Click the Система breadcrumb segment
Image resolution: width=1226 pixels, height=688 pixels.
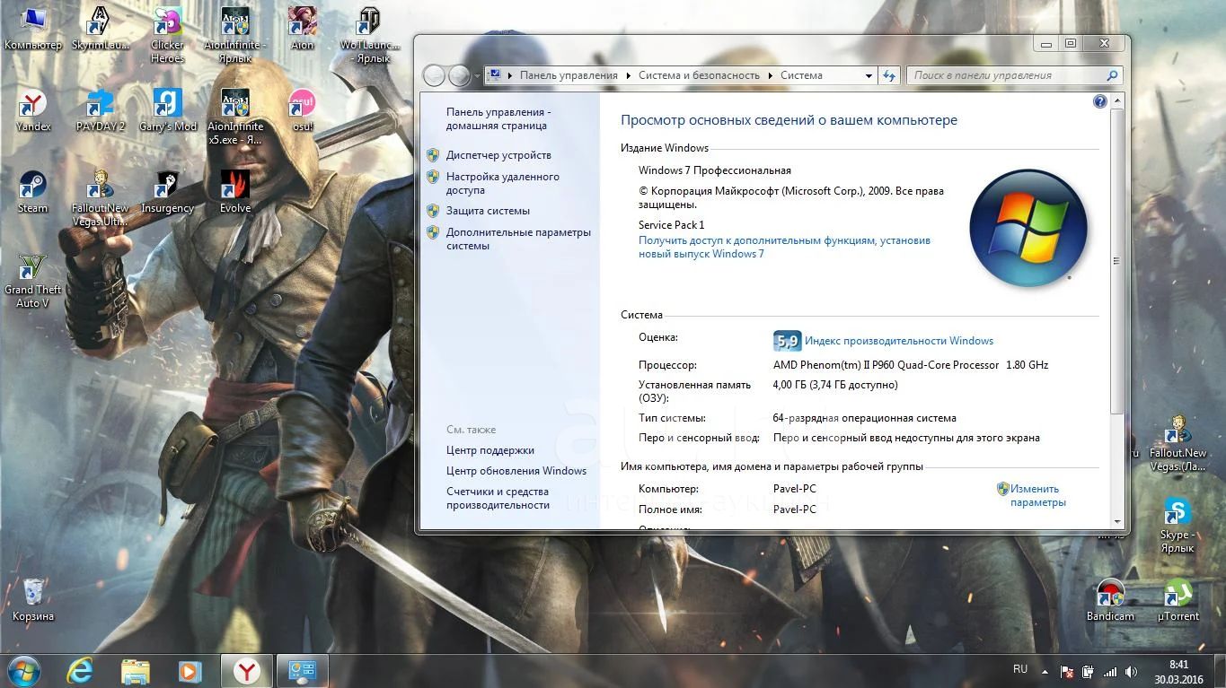pyautogui.click(x=801, y=75)
